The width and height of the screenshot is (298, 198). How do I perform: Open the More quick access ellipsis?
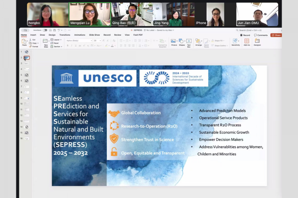coord(69,30)
